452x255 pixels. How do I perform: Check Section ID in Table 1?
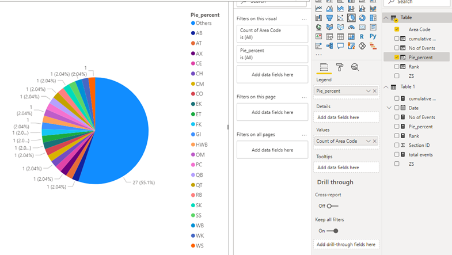397,145
